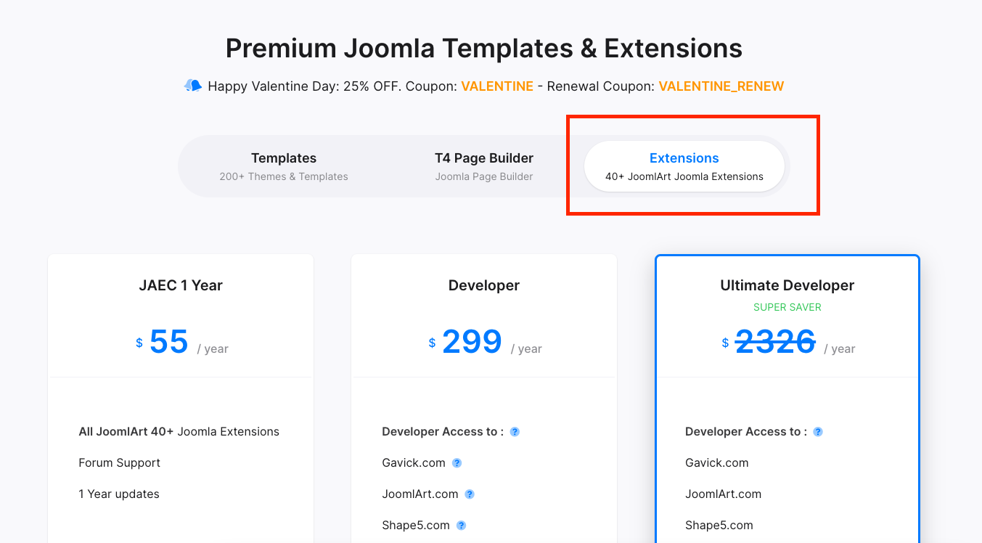Click the Valentine bell icon

192,86
